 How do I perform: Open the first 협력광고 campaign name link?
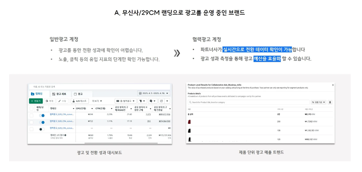(61, 114)
